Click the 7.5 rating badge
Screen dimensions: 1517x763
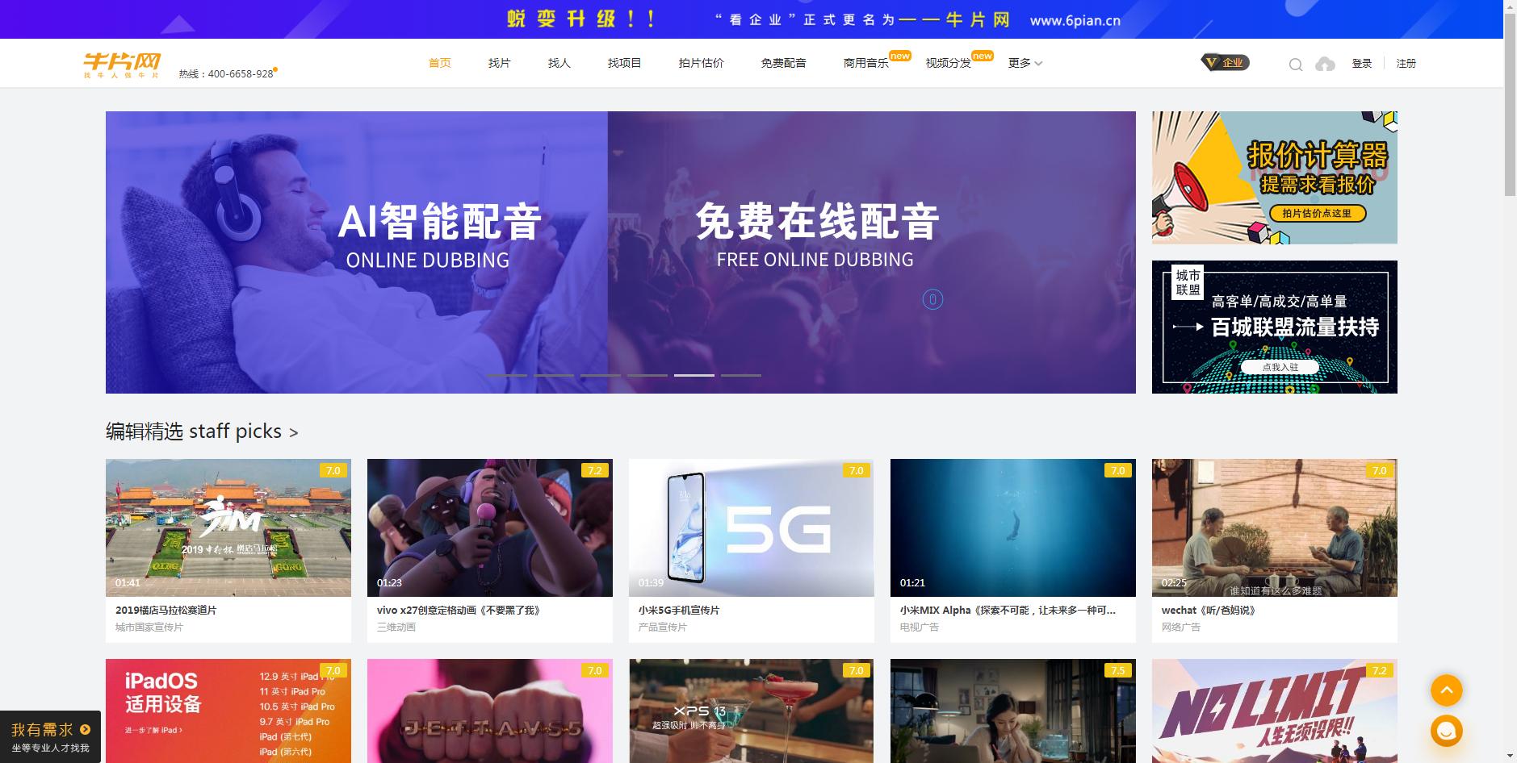(x=1118, y=670)
